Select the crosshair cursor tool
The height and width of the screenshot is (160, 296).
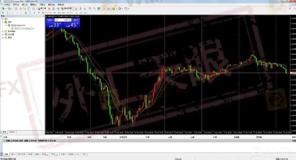coord(7,13)
